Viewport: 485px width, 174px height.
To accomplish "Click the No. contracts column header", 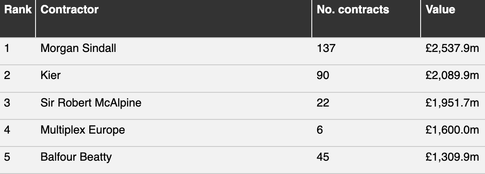I will pyautogui.click(x=353, y=10).
